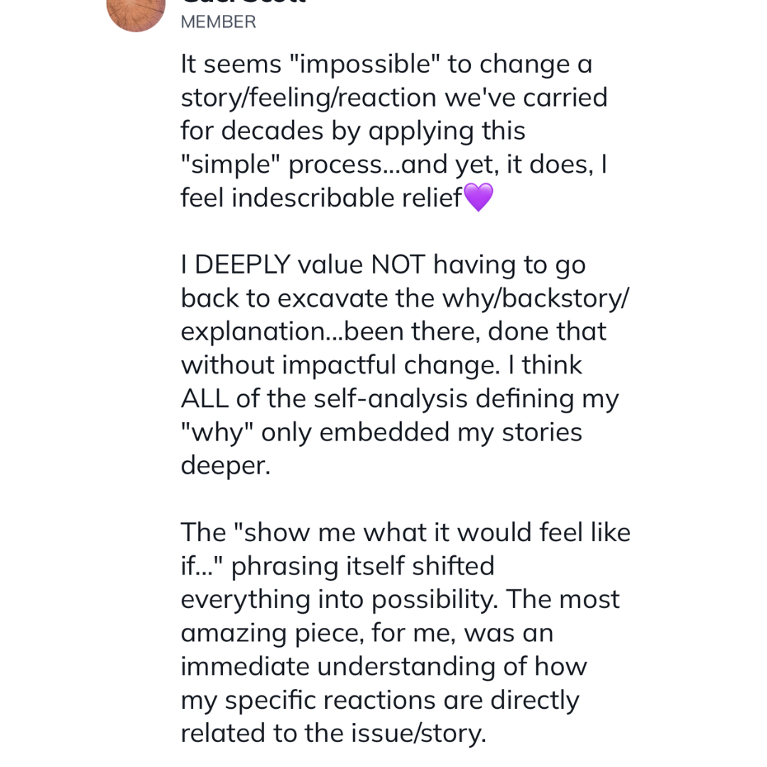
Task: Tap the partially visible author name above MEMBER
Action: [243, 2]
